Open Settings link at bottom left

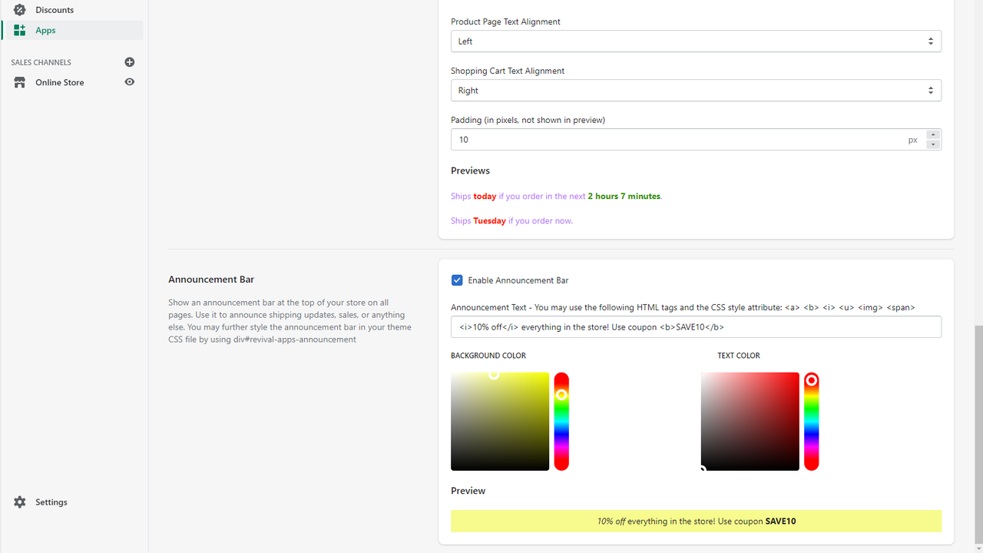click(x=51, y=502)
